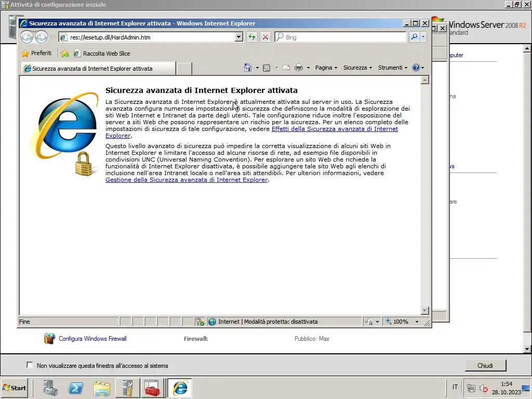The height and width of the screenshot is (399, 532).
Task: Click the scroll down arrow in IE page
Action: [425, 311]
